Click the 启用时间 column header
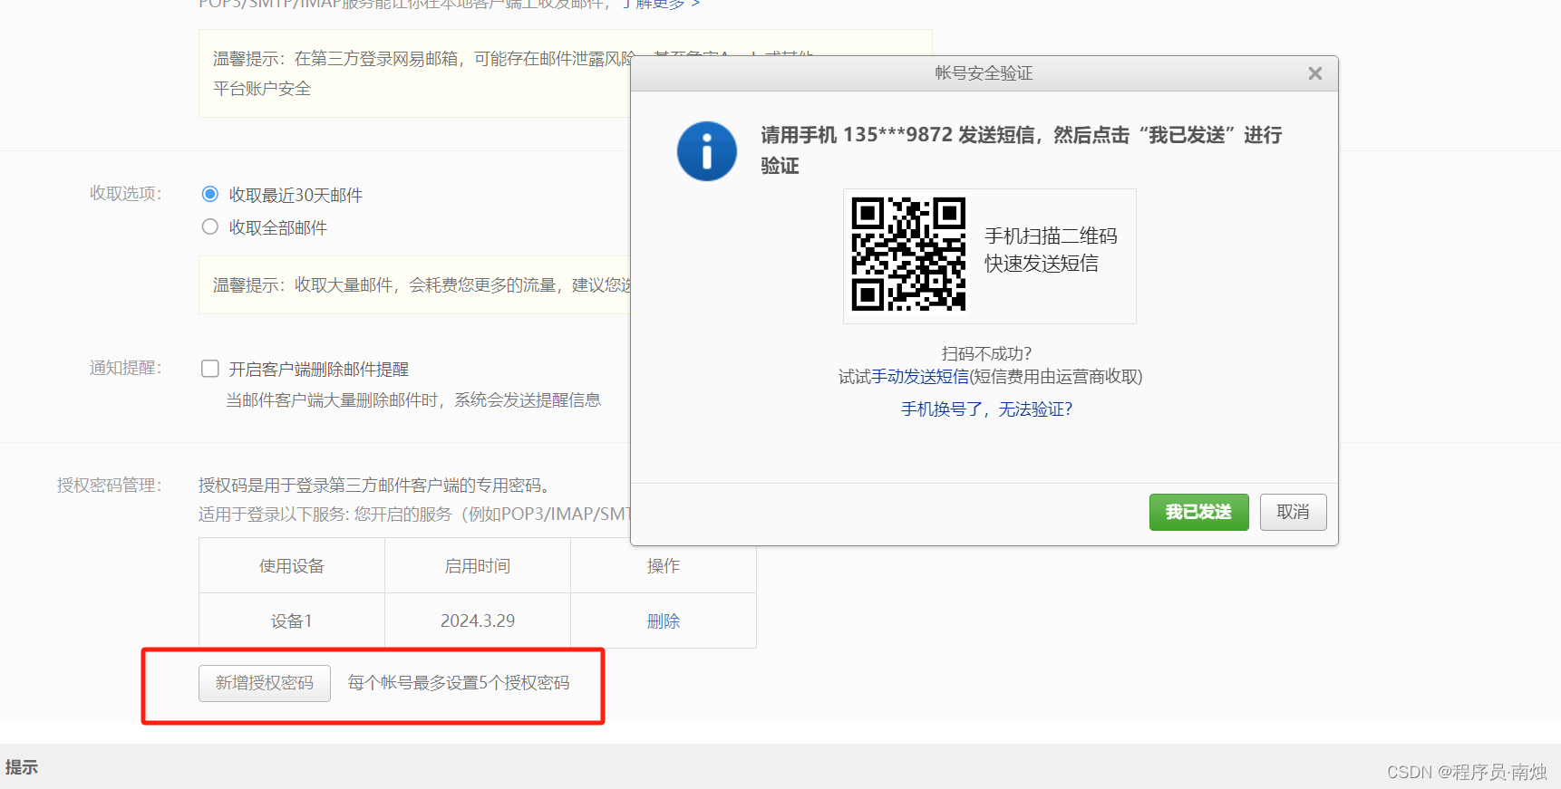Screen dimensions: 1561x789 pyautogui.click(x=478, y=566)
